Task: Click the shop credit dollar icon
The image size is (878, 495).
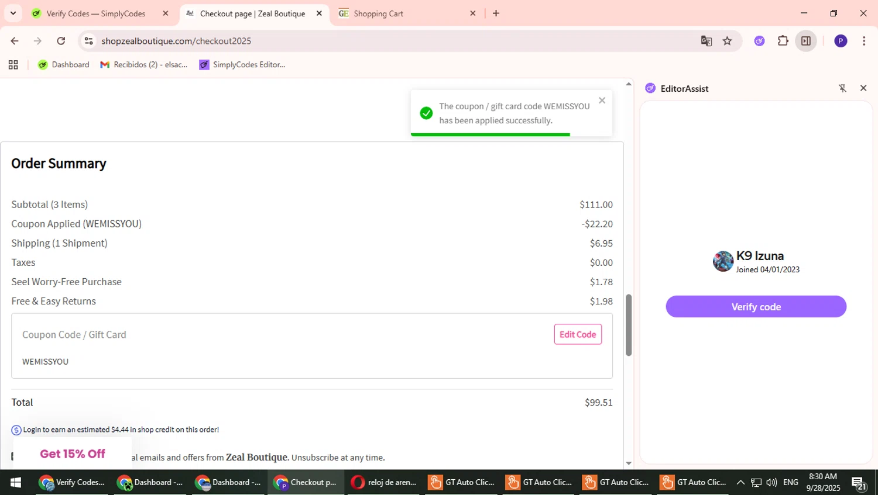Action: pos(16,430)
